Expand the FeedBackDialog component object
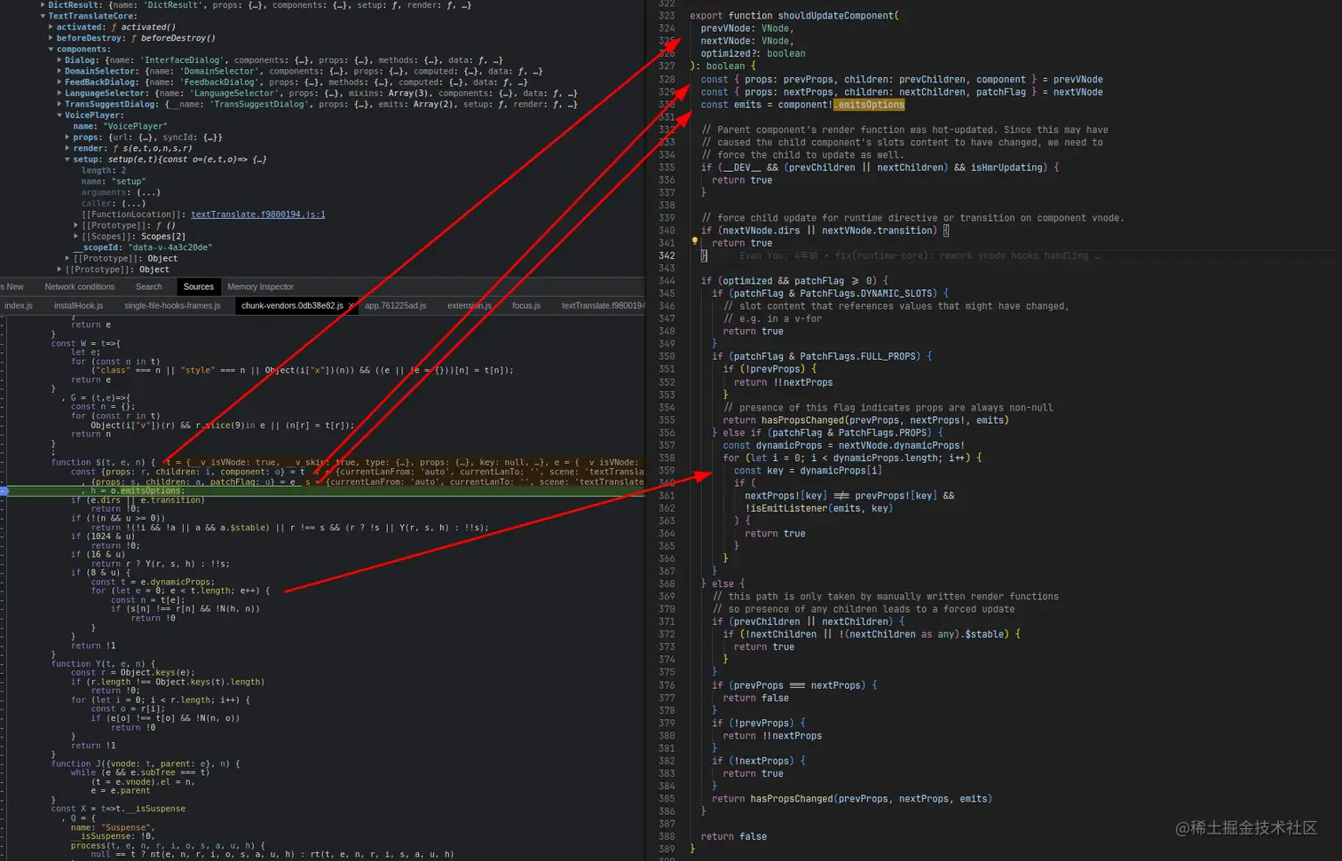1342x861 pixels. pyautogui.click(x=59, y=82)
